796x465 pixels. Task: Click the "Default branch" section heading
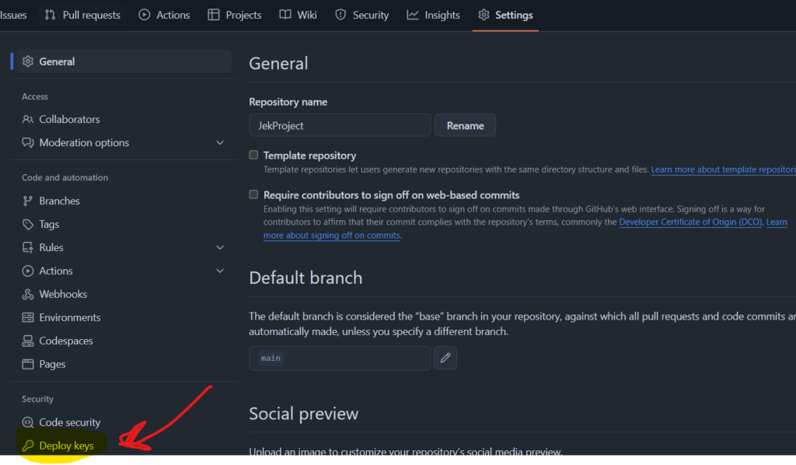point(305,278)
